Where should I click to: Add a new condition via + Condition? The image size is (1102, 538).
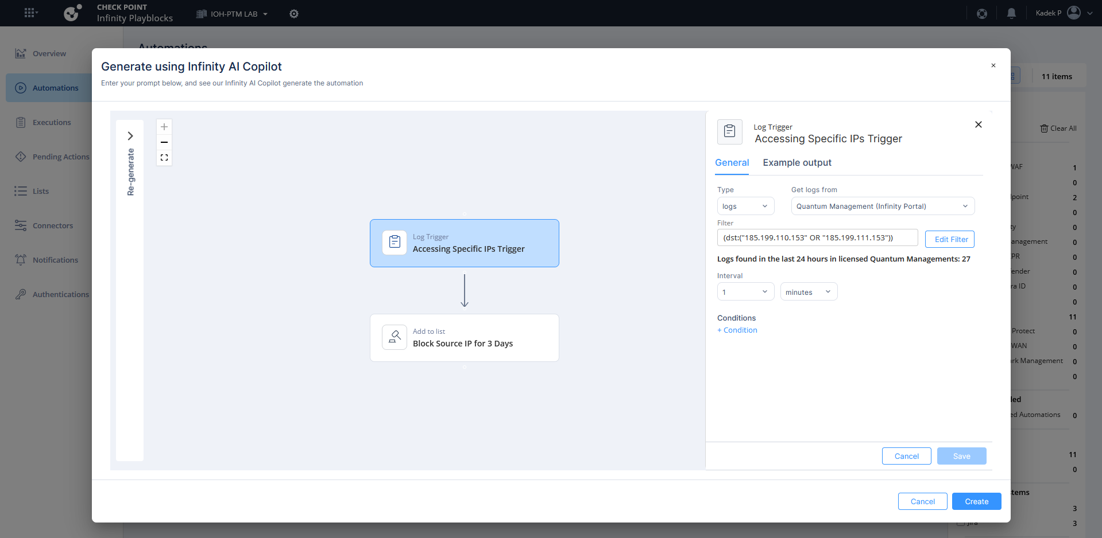[x=737, y=330]
